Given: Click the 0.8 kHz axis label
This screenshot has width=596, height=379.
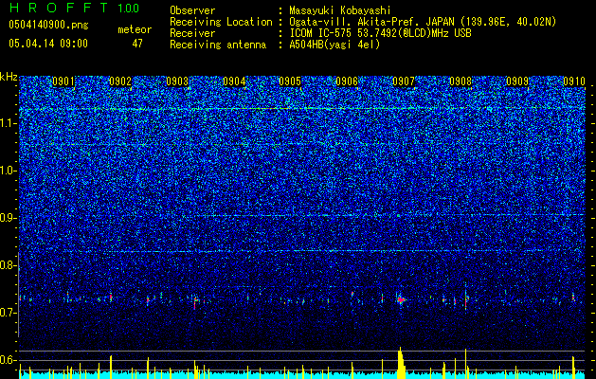Looking at the screenshot, I should pos(8,265).
